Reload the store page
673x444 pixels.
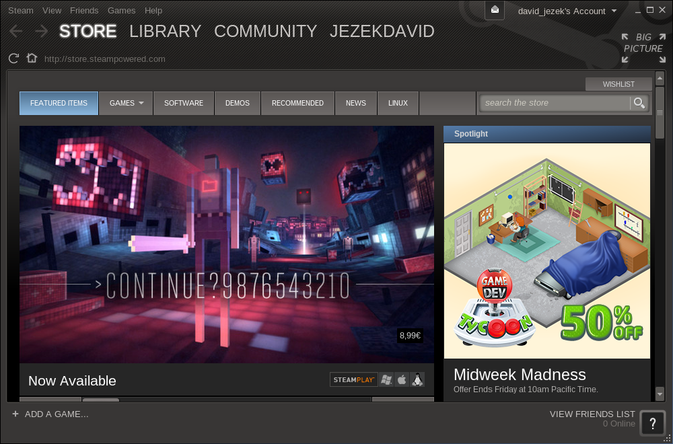click(13, 59)
